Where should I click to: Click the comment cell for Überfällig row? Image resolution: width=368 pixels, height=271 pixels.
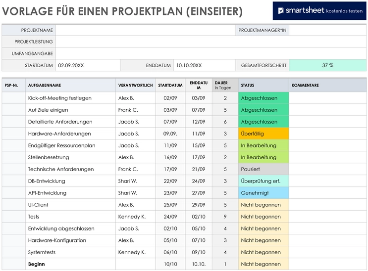point(327,134)
